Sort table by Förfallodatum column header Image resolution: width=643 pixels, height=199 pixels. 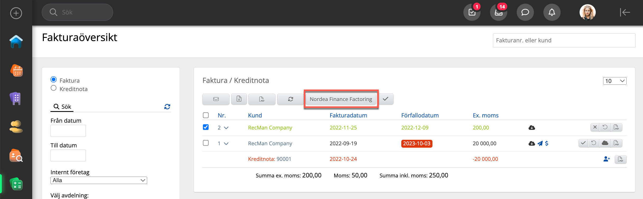pos(420,115)
